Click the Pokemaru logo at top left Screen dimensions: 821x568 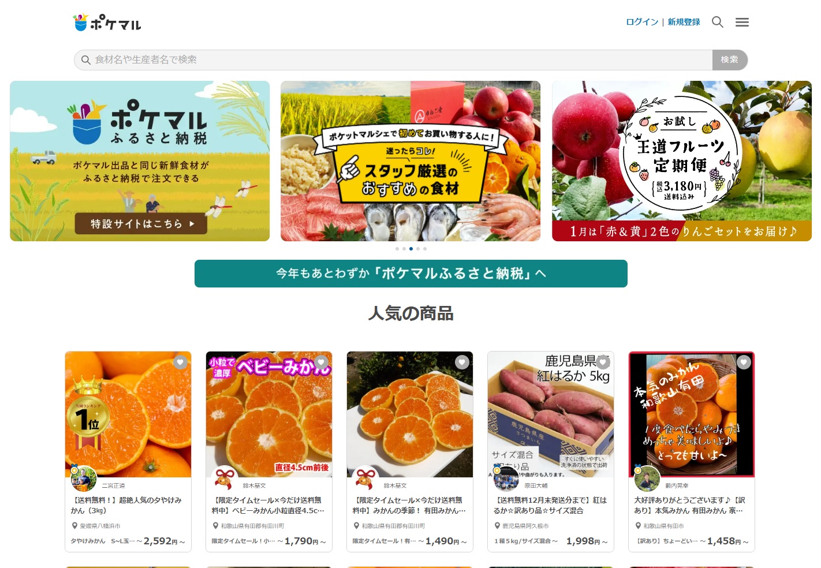tap(107, 23)
